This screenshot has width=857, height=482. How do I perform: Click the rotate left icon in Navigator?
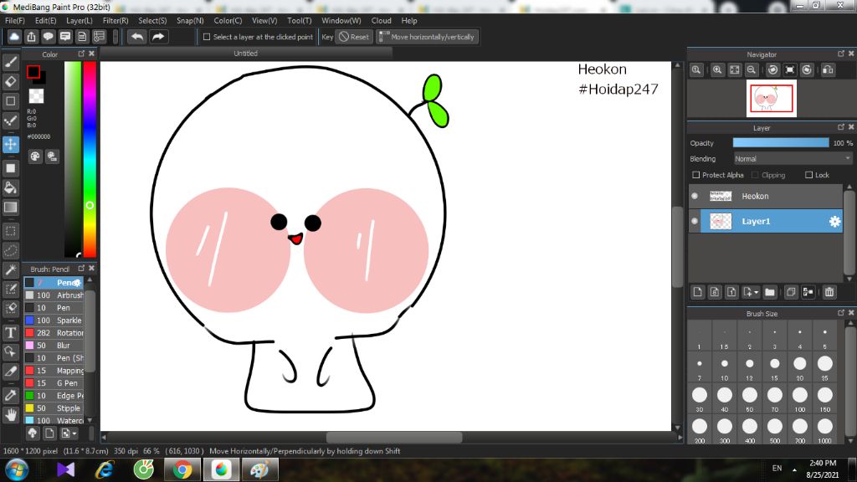coord(772,70)
